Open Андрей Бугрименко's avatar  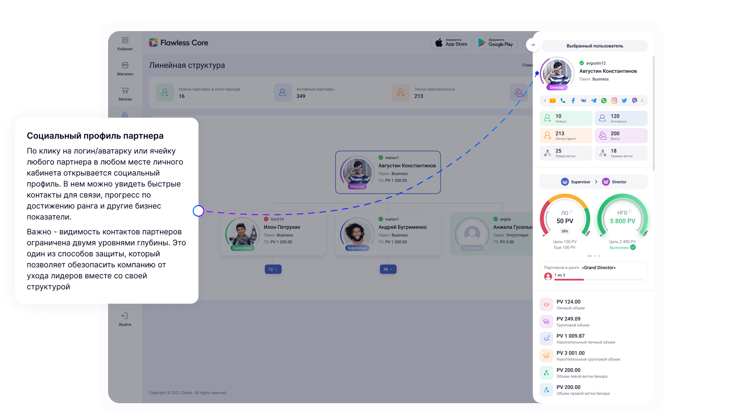point(357,234)
